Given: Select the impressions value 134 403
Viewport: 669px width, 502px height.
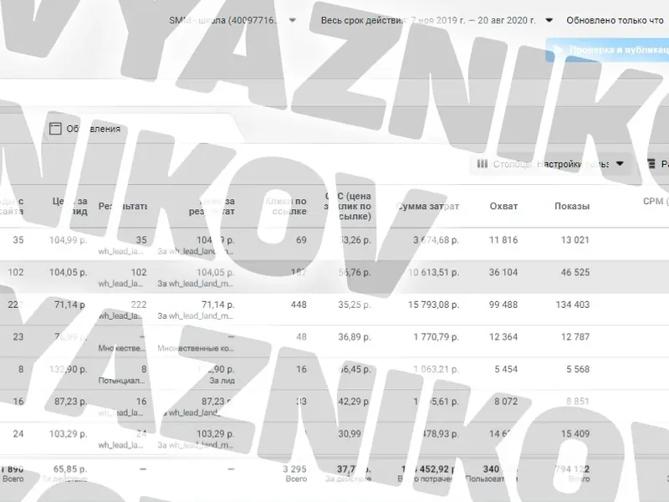Looking at the screenshot, I should [572, 305].
